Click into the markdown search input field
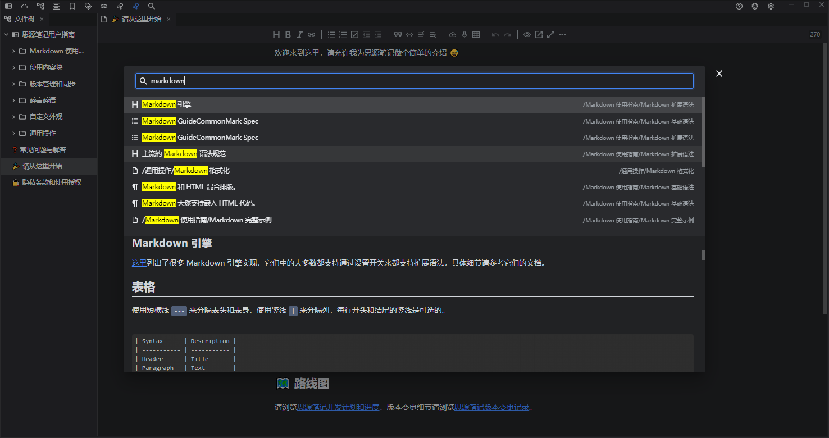Viewport: 829px width, 438px height. [x=416, y=81]
